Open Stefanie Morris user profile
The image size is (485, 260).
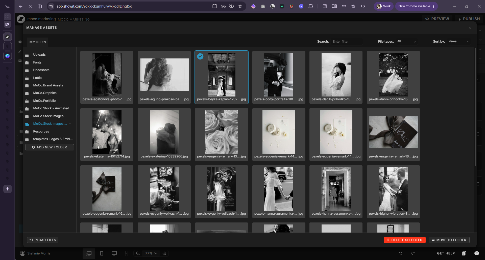35,253
